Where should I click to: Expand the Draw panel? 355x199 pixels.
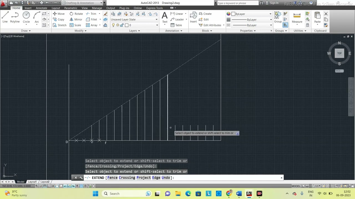pos(26,31)
